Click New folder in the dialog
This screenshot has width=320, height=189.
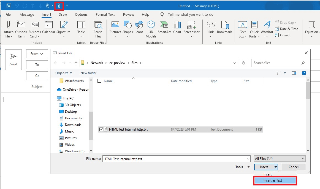[x=88, y=73]
